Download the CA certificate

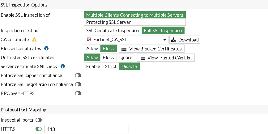[x=185, y=40]
